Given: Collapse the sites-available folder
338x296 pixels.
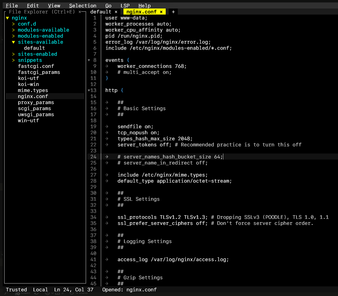Looking at the screenshot, I should click(13, 42).
